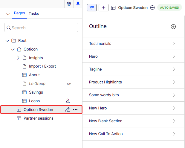Click the Partner sessions layout icon
Image resolution: width=185 pixels, height=148 pixels.
pos(19,118)
